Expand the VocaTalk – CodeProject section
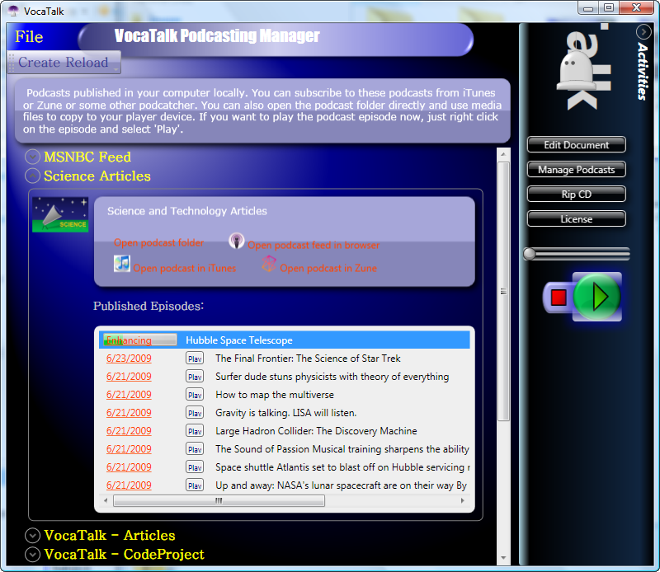 pos(32,555)
